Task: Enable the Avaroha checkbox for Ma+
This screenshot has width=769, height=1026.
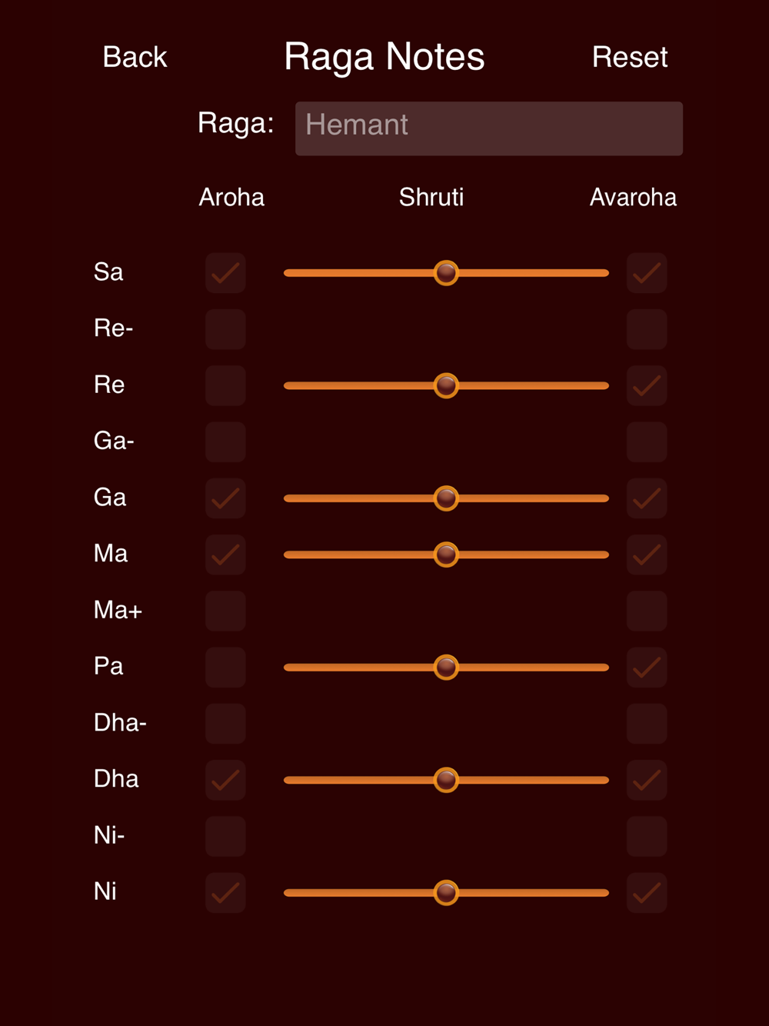Action: pyautogui.click(x=647, y=611)
